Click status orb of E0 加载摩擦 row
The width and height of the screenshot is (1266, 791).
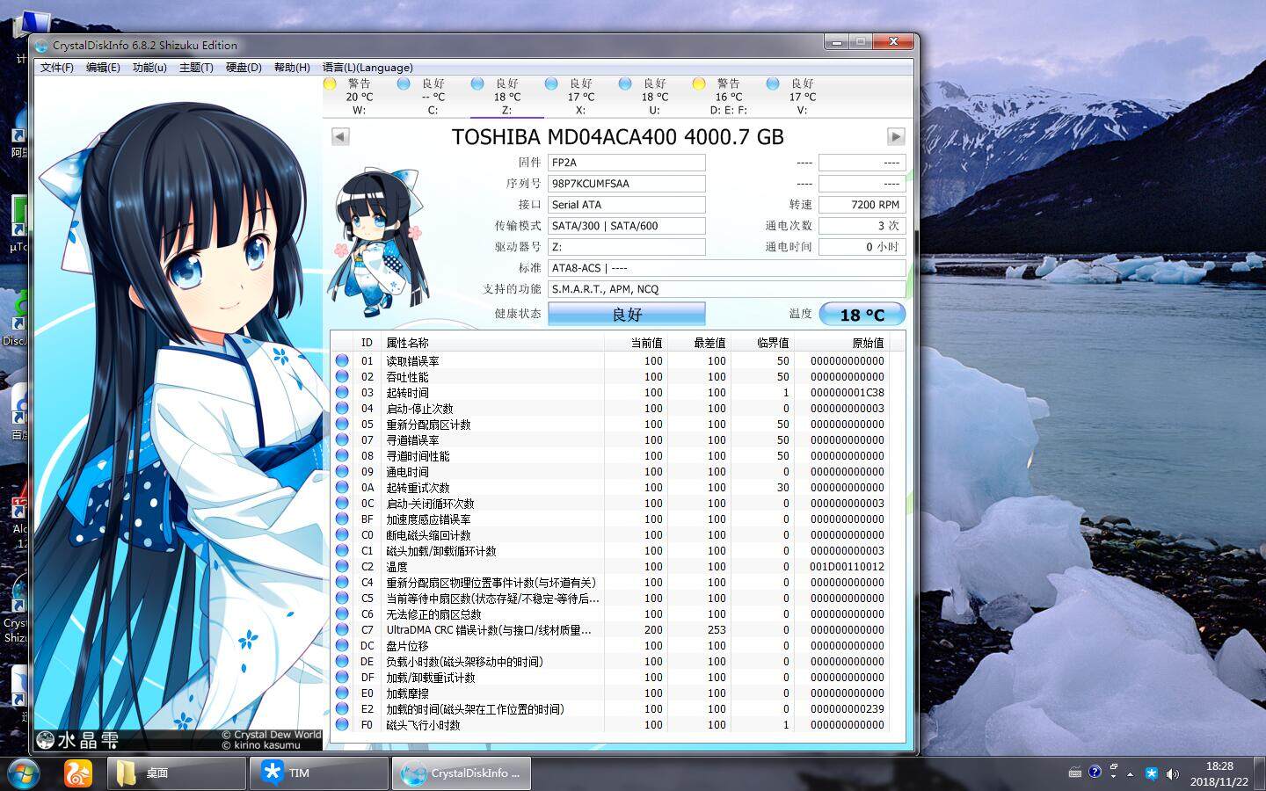[x=342, y=693]
